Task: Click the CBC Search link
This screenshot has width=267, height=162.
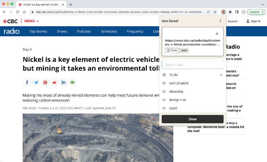Action: (x=232, y=21)
